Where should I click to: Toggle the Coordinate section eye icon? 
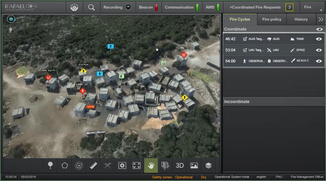[x=319, y=29]
